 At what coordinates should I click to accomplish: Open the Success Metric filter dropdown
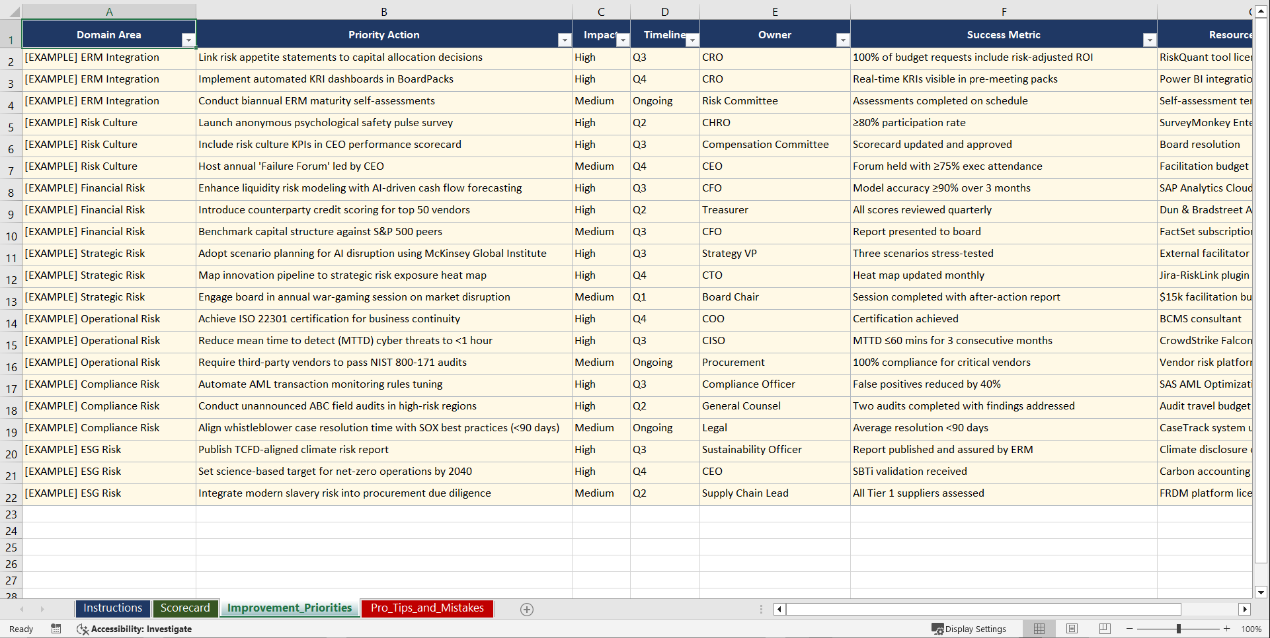pos(1150,40)
